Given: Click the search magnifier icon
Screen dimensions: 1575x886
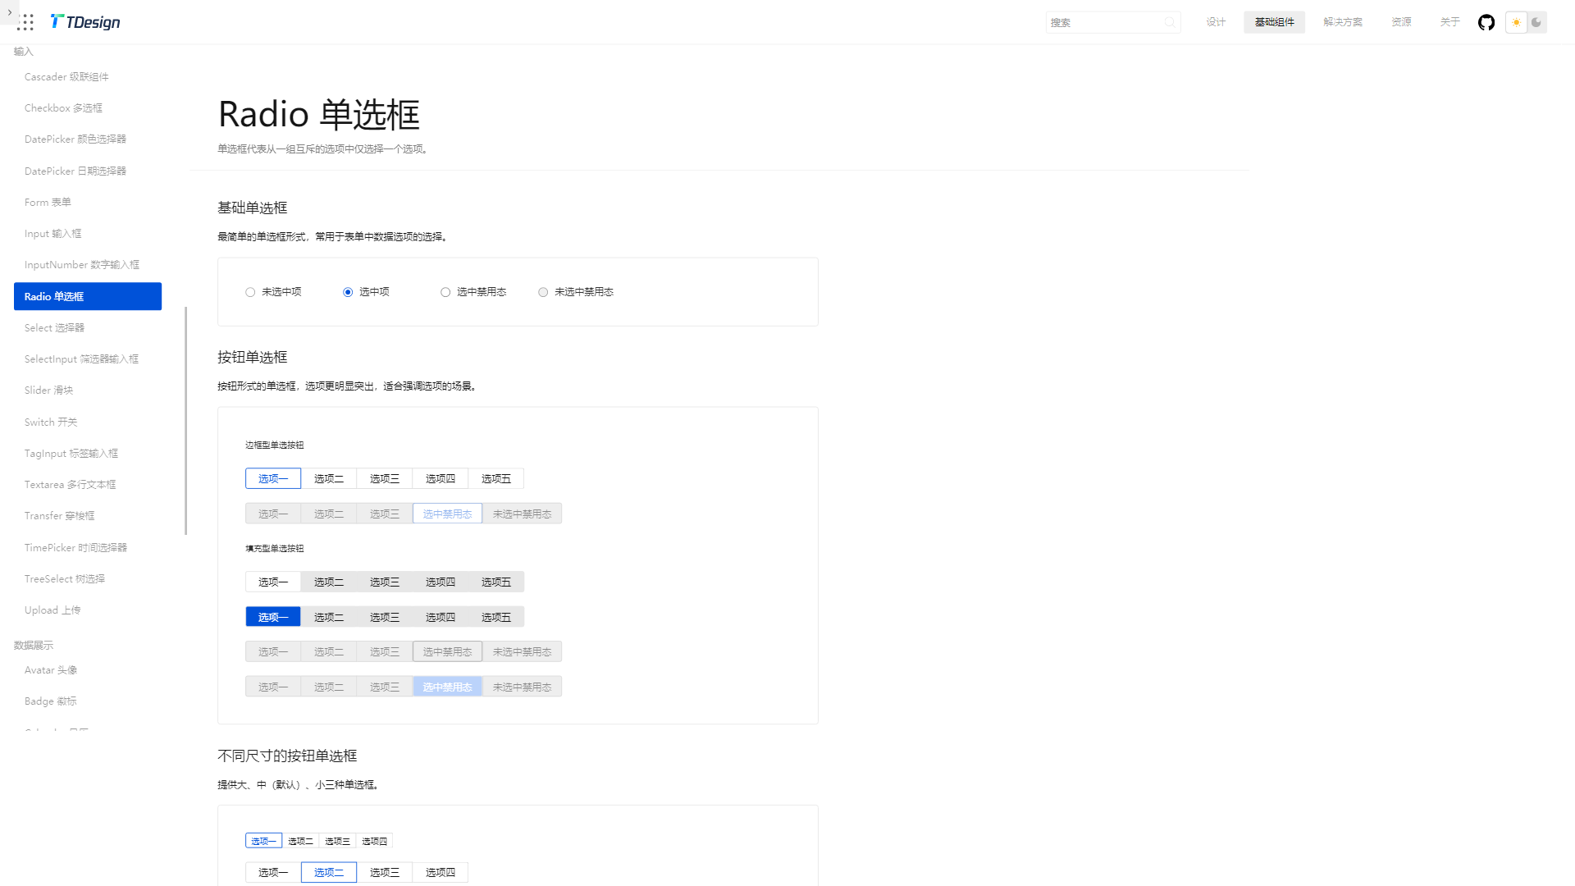Looking at the screenshot, I should pos(1169,22).
